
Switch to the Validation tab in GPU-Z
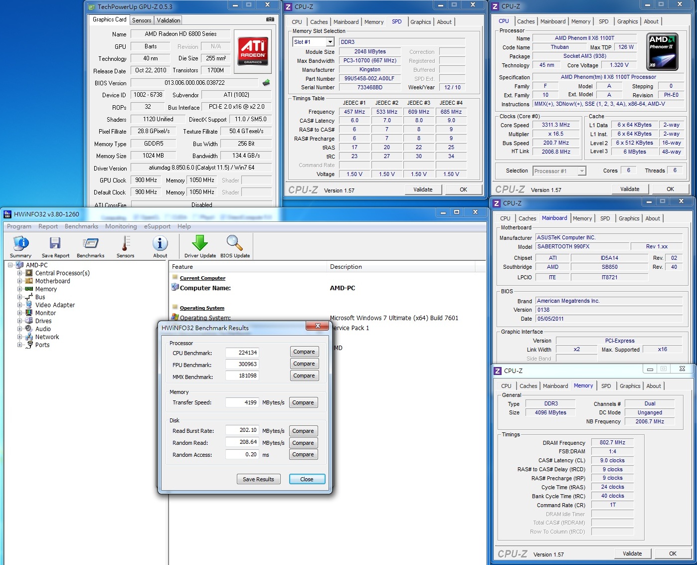(169, 20)
